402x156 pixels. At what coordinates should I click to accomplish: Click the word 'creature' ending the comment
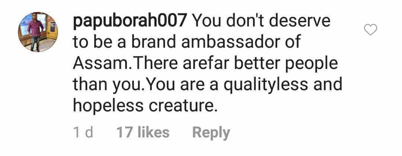(x=181, y=107)
